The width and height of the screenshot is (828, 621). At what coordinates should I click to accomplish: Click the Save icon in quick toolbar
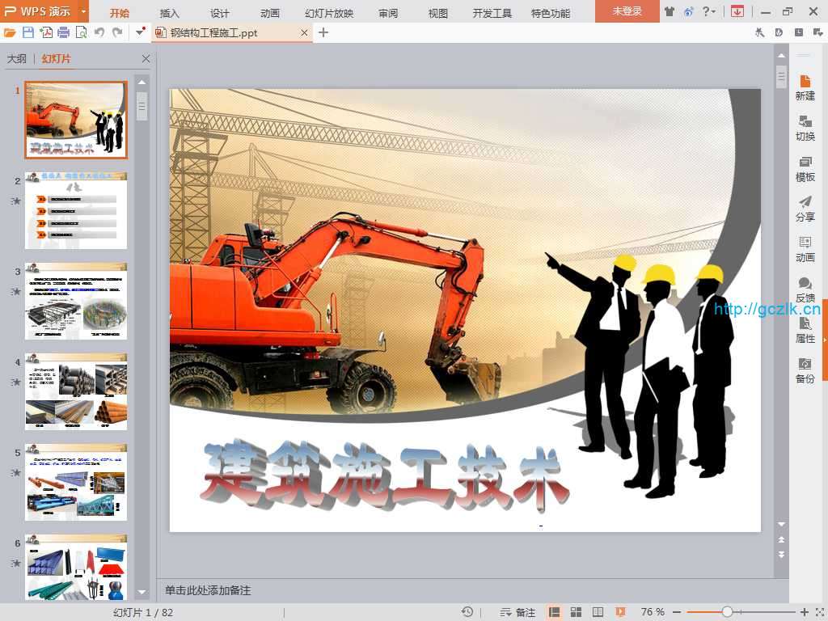(28, 32)
